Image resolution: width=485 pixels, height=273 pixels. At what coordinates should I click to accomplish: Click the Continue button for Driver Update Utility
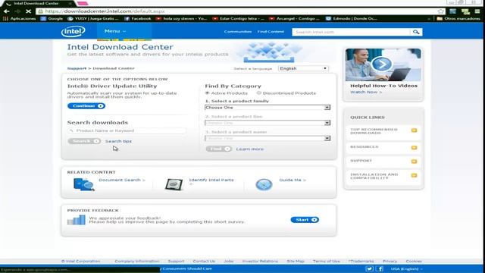[x=86, y=106]
